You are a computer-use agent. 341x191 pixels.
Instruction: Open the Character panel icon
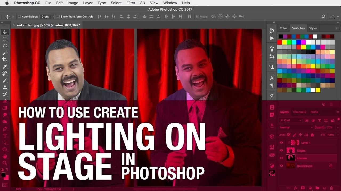pos(272,78)
